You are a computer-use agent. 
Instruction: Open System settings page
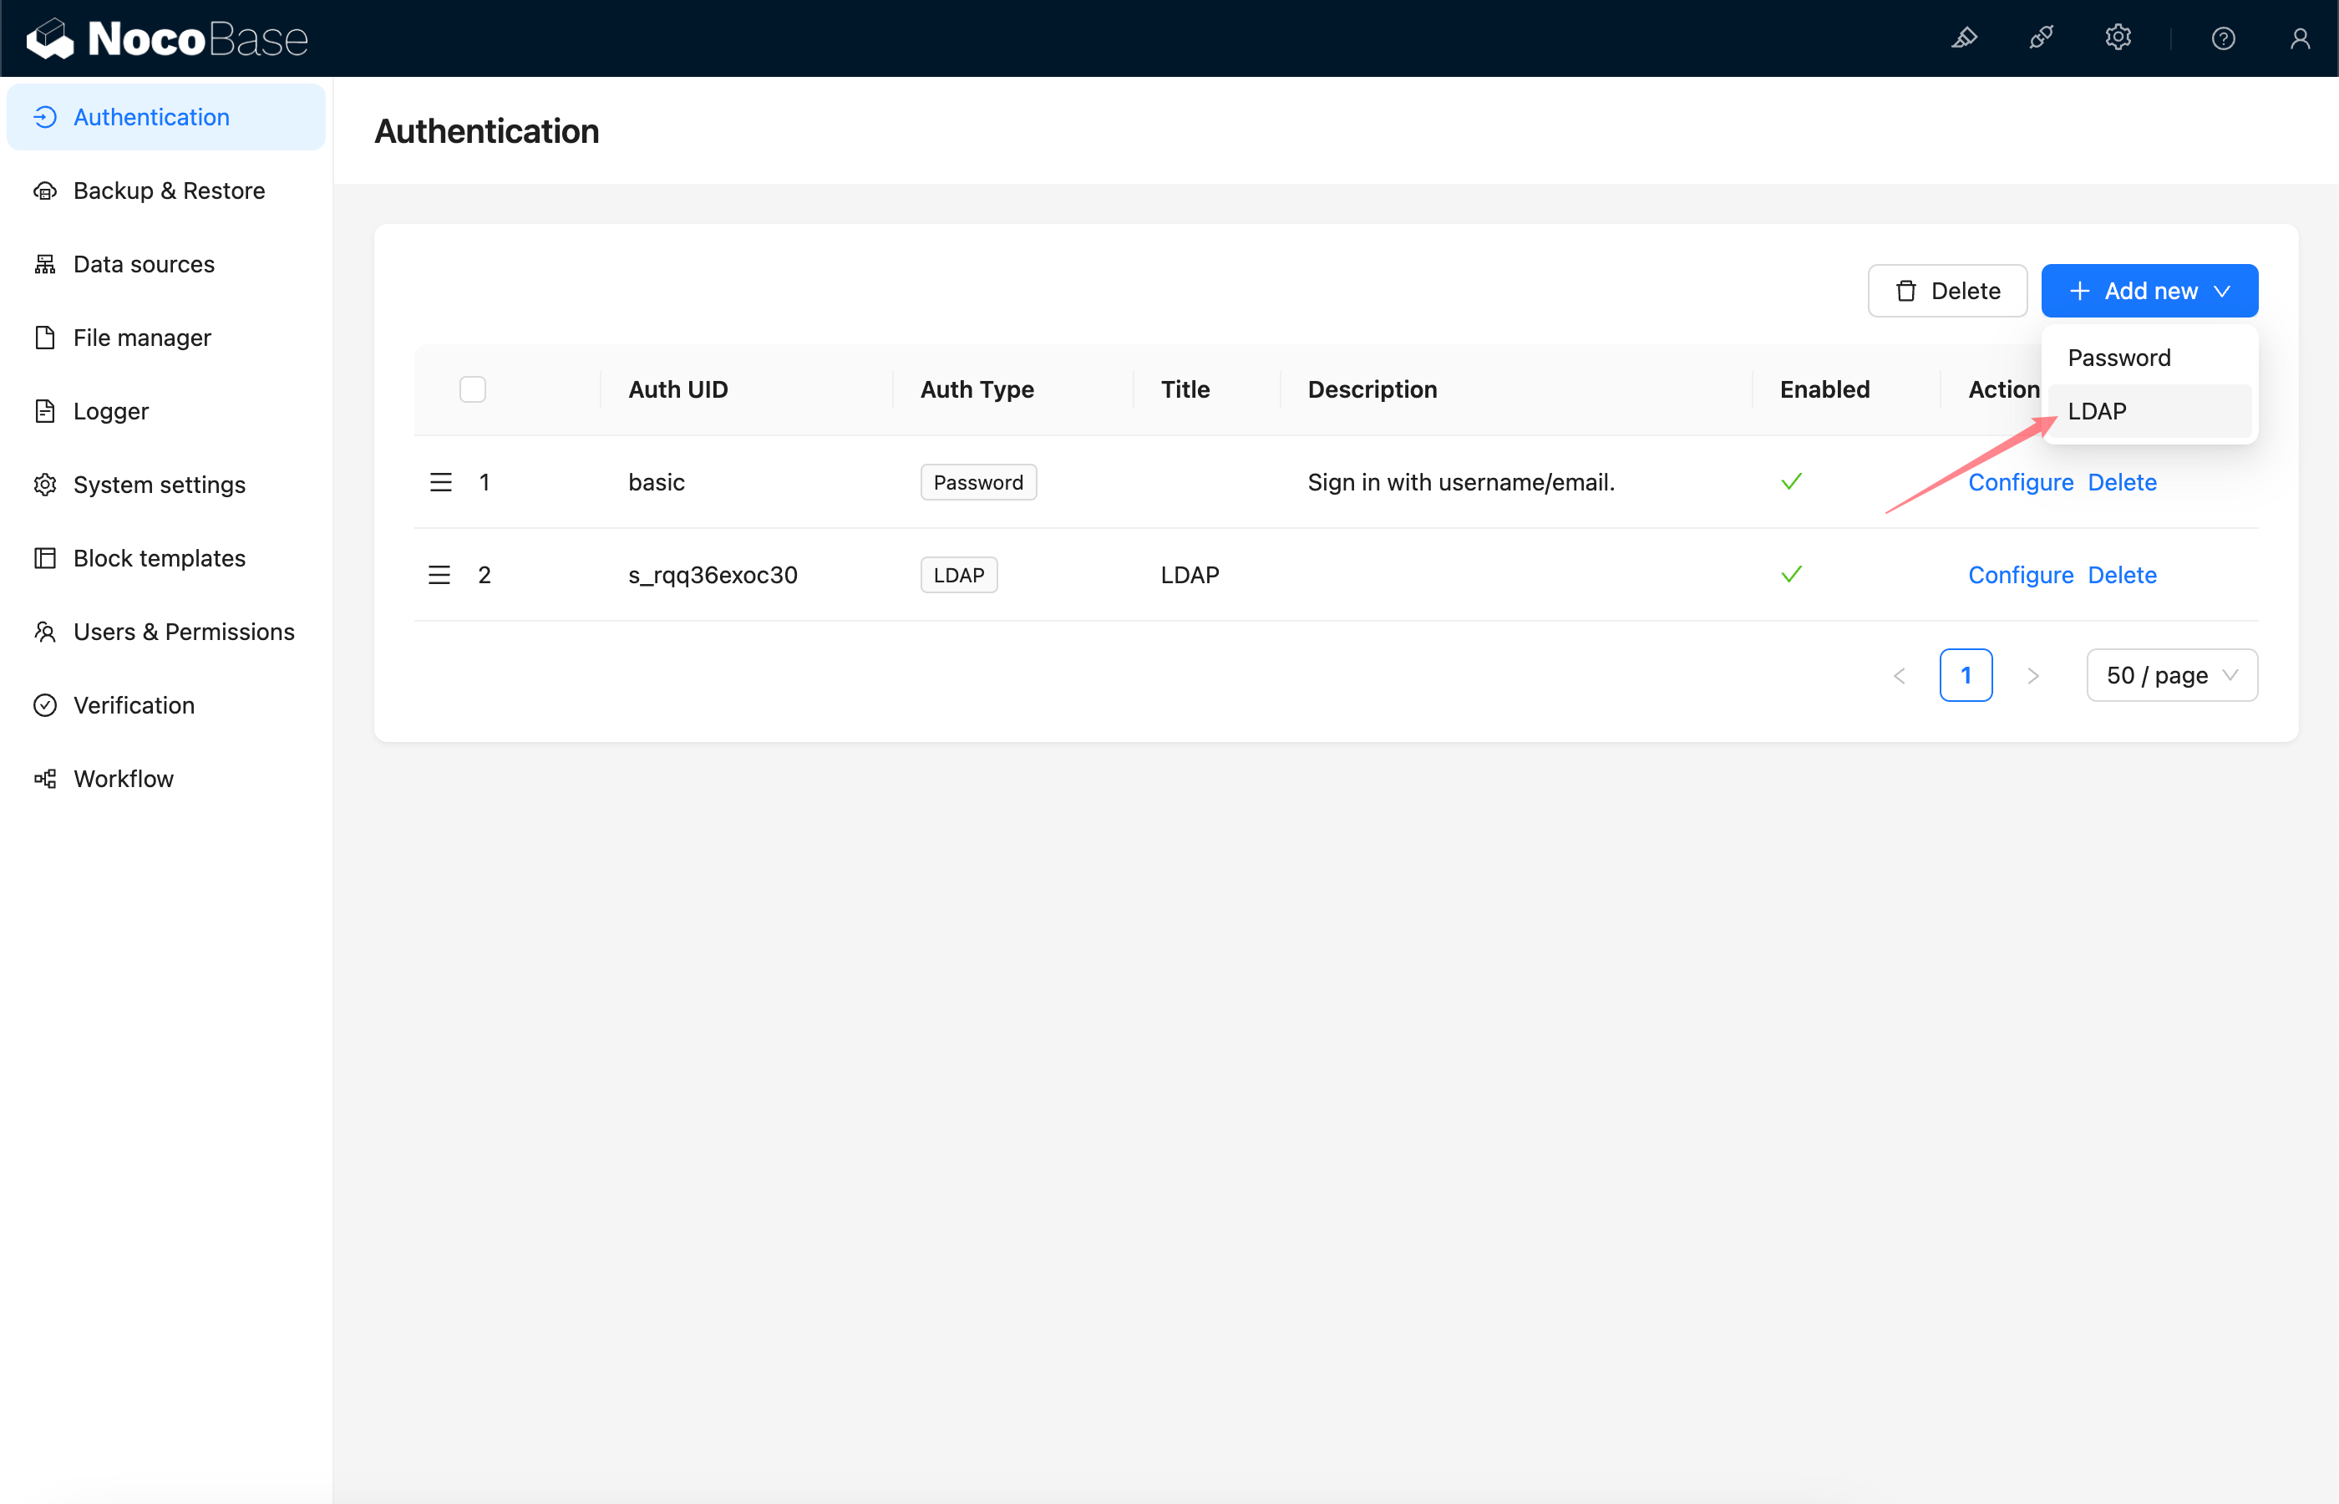[166, 485]
